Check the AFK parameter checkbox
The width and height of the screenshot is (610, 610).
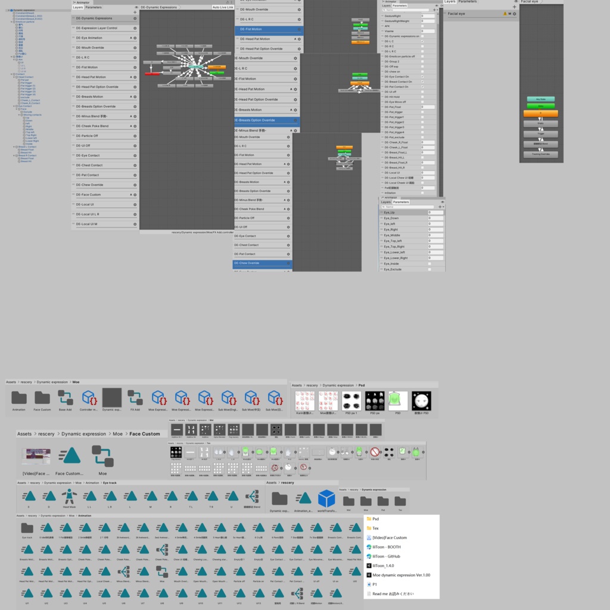coord(422,26)
